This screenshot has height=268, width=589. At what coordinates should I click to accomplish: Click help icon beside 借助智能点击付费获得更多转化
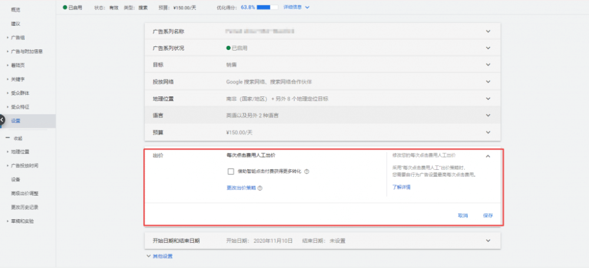pos(307,172)
